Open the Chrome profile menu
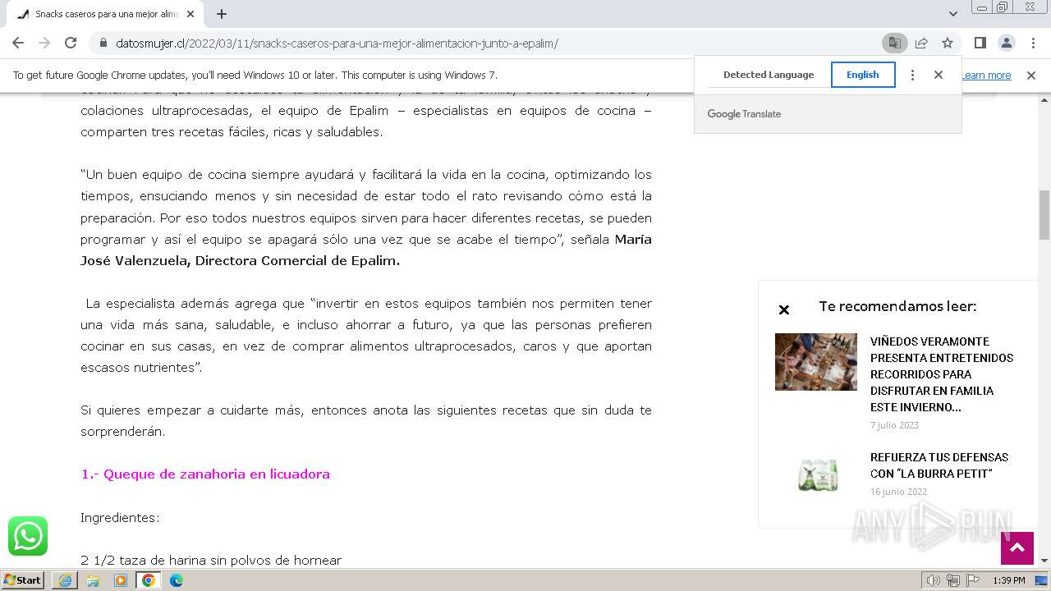 point(1006,43)
